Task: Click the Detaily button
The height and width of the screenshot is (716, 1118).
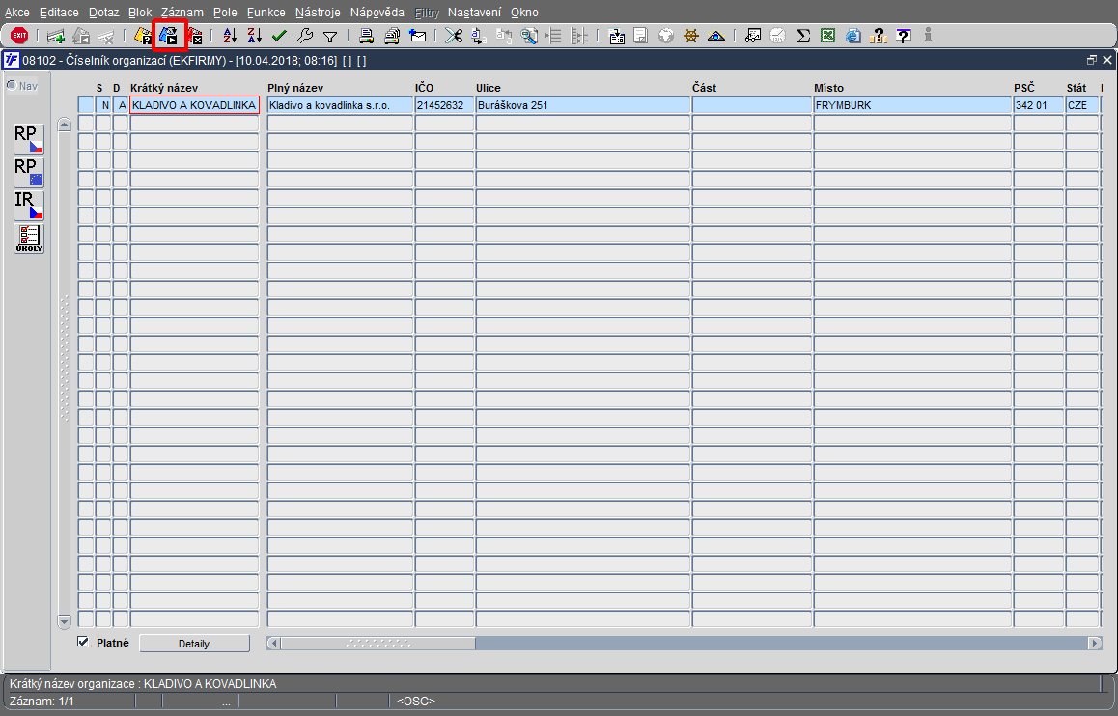Action: tap(194, 644)
